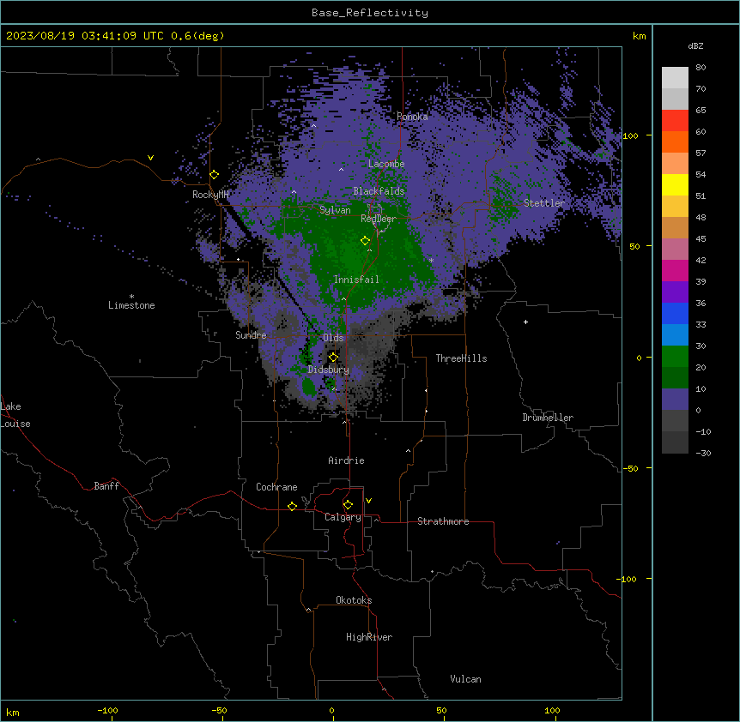Viewport: 740px width, 722px height.
Task: Select the Vulcan label
Action: 466,679
